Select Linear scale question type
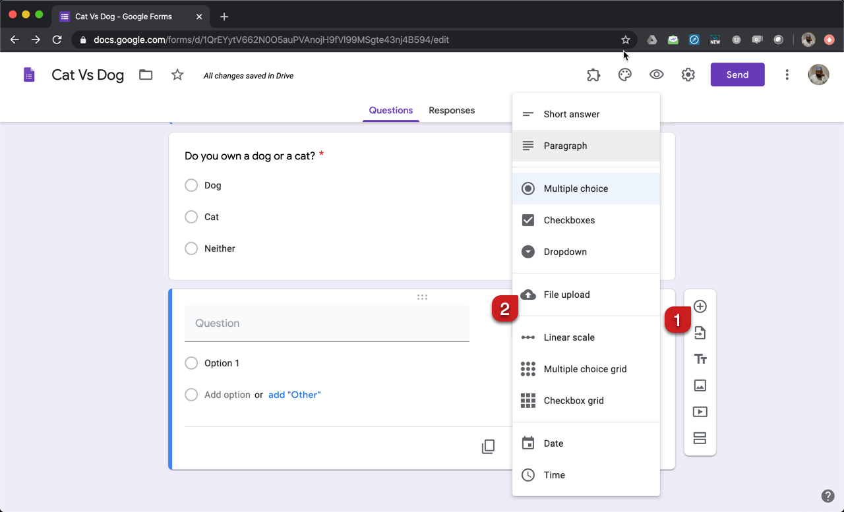844x512 pixels. (569, 337)
